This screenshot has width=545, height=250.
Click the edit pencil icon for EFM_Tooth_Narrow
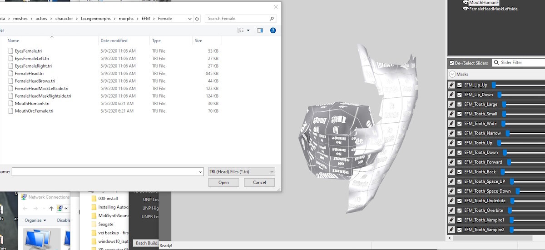coord(451,133)
